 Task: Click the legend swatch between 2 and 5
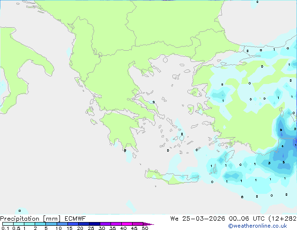[40, 224]
